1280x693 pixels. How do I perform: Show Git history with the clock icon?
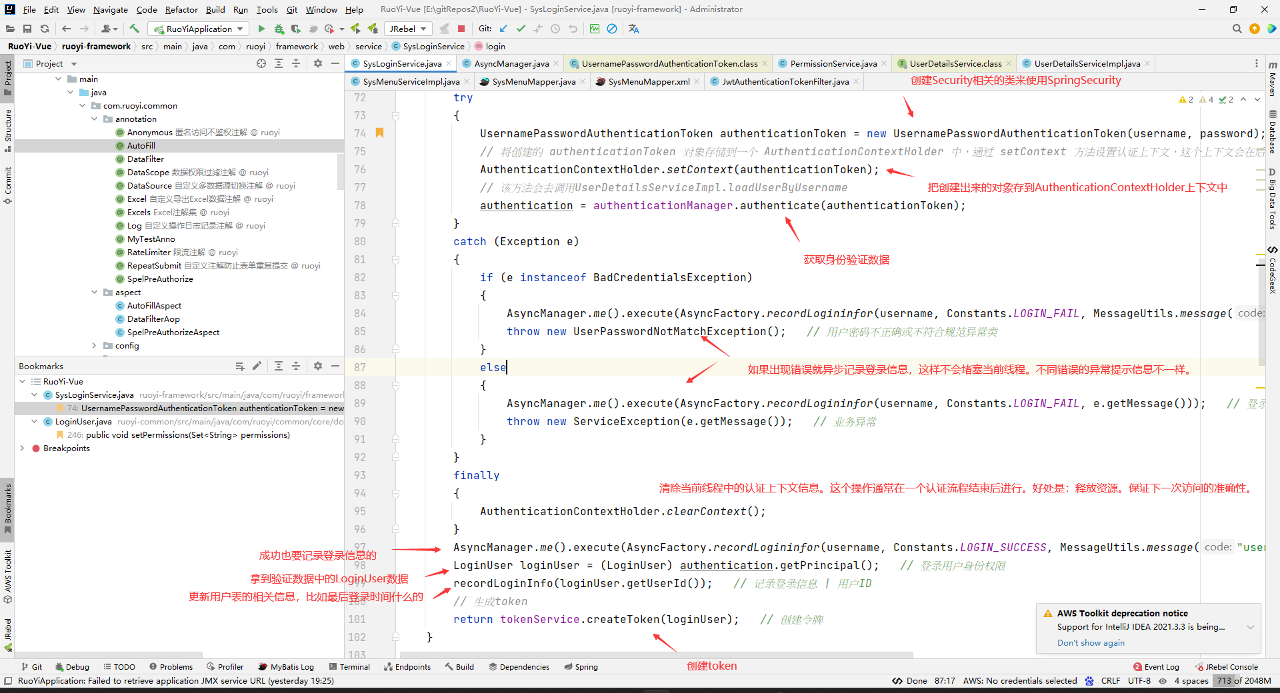(555, 29)
